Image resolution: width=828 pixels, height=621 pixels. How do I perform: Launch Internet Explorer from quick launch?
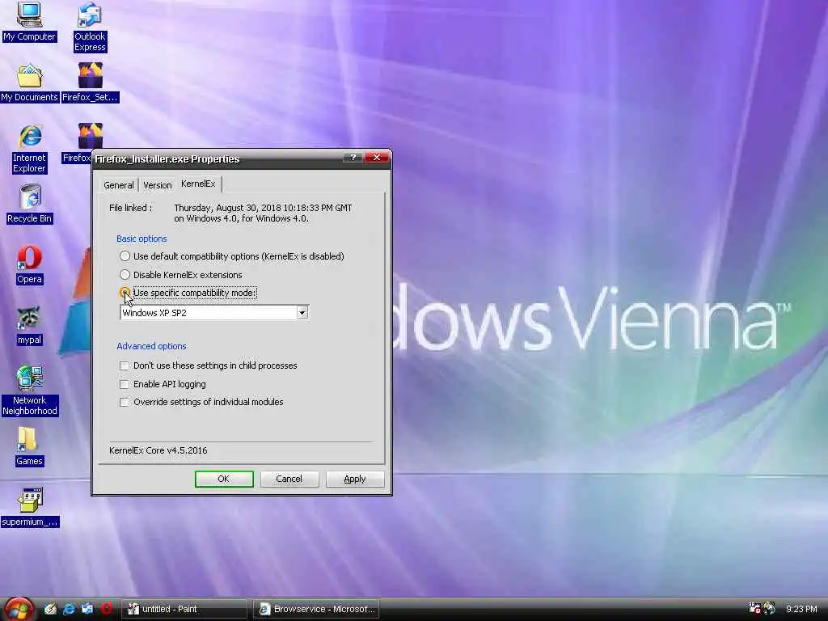point(69,609)
